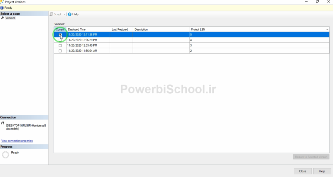333x177 pixels.
Task: Select the Versions page in left pane
Action: coord(10,18)
